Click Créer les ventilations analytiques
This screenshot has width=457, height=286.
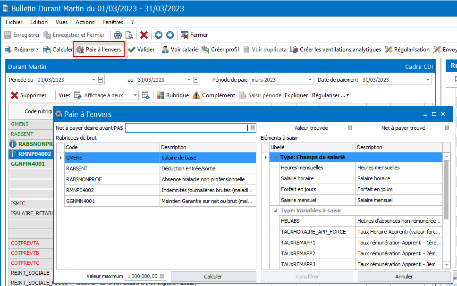(x=336, y=50)
